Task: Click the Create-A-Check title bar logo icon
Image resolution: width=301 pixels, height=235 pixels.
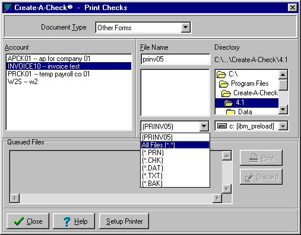Action: [8, 8]
